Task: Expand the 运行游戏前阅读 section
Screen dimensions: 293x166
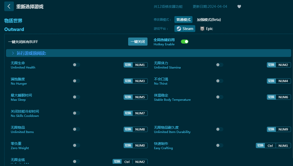Action: pos(149,53)
